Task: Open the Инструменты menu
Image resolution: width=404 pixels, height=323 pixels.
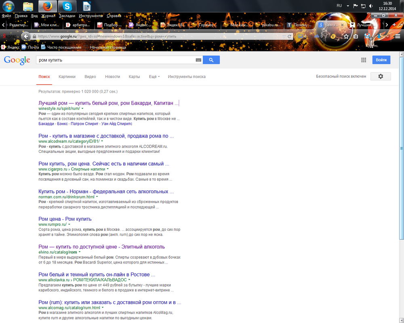Action: point(91,16)
